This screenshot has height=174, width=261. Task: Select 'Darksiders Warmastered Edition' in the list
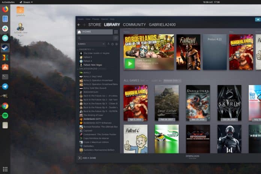coord(99,150)
